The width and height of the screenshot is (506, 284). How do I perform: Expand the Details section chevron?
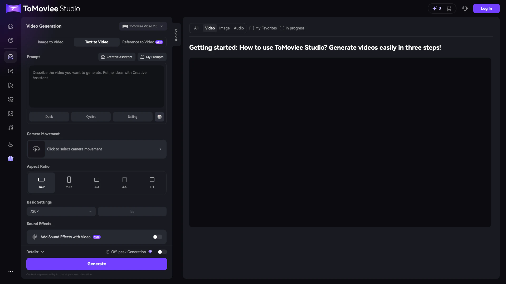point(42,252)
